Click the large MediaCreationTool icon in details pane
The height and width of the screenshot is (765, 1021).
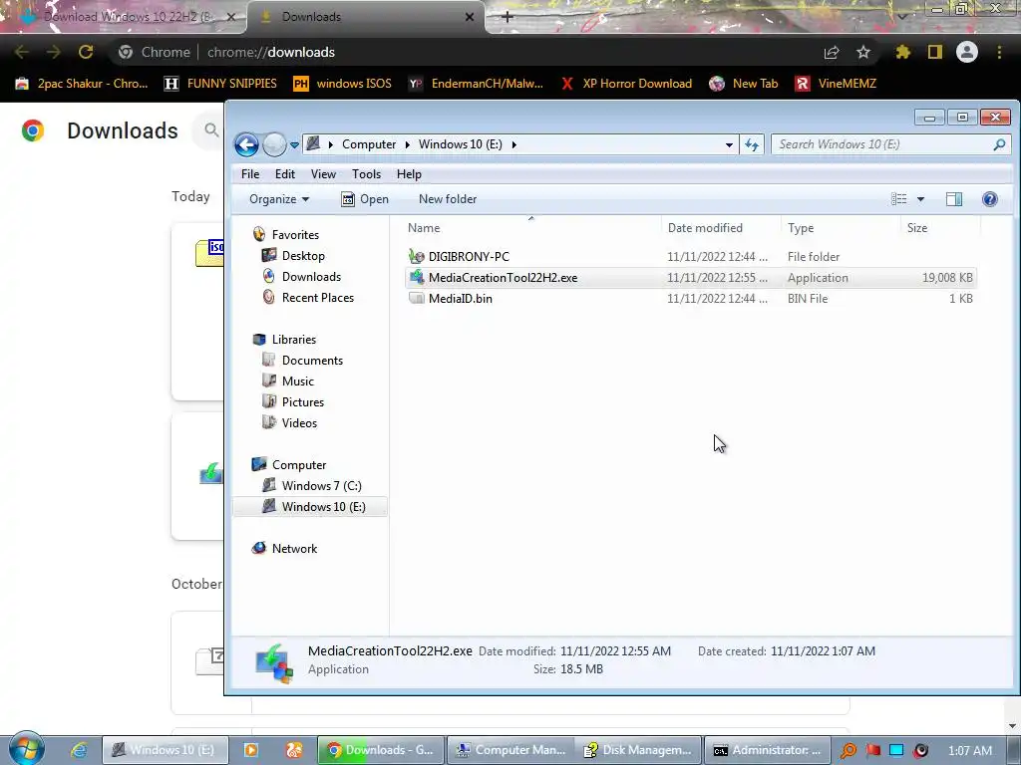tap(273, 662)
